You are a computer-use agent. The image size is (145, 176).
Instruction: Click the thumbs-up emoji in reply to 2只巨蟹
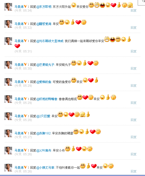(x=88, y=114)
